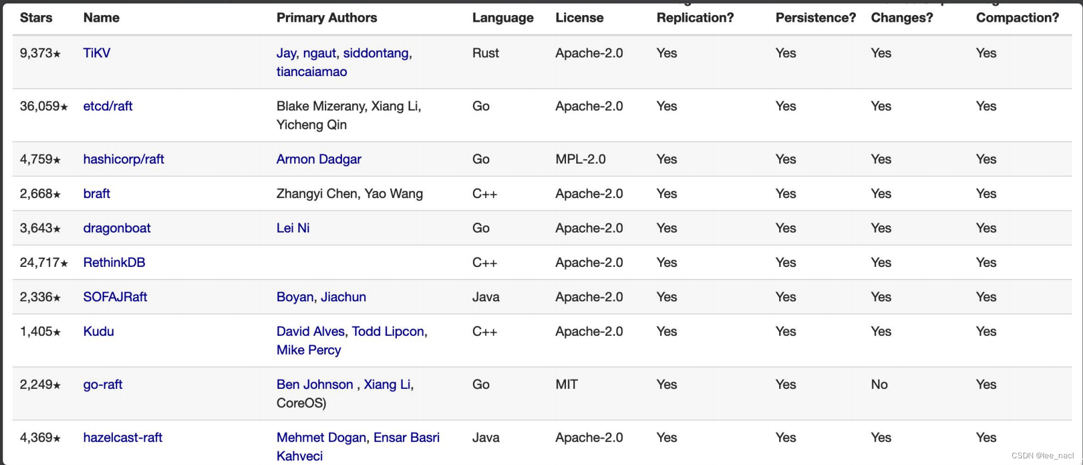Open the go-raft project link

click(103, 385)
